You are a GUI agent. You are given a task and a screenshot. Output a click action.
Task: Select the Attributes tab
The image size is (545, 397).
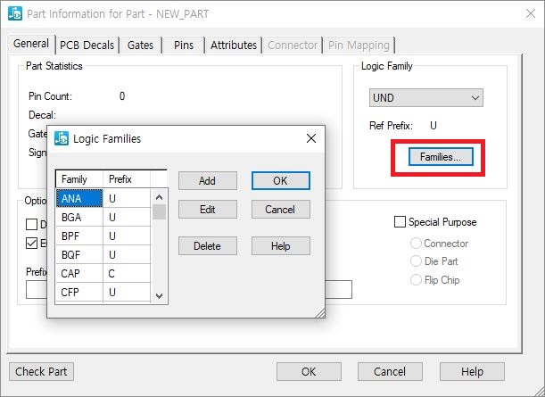coord(234,45)
